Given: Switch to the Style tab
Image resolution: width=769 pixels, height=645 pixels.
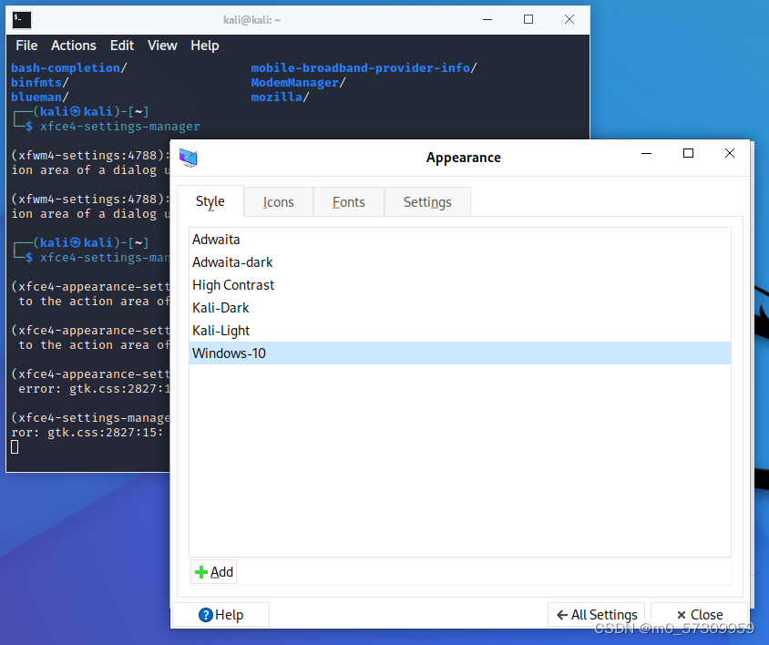Looking at the screenshot, I should pyautogui.click(x=210, y=201).
